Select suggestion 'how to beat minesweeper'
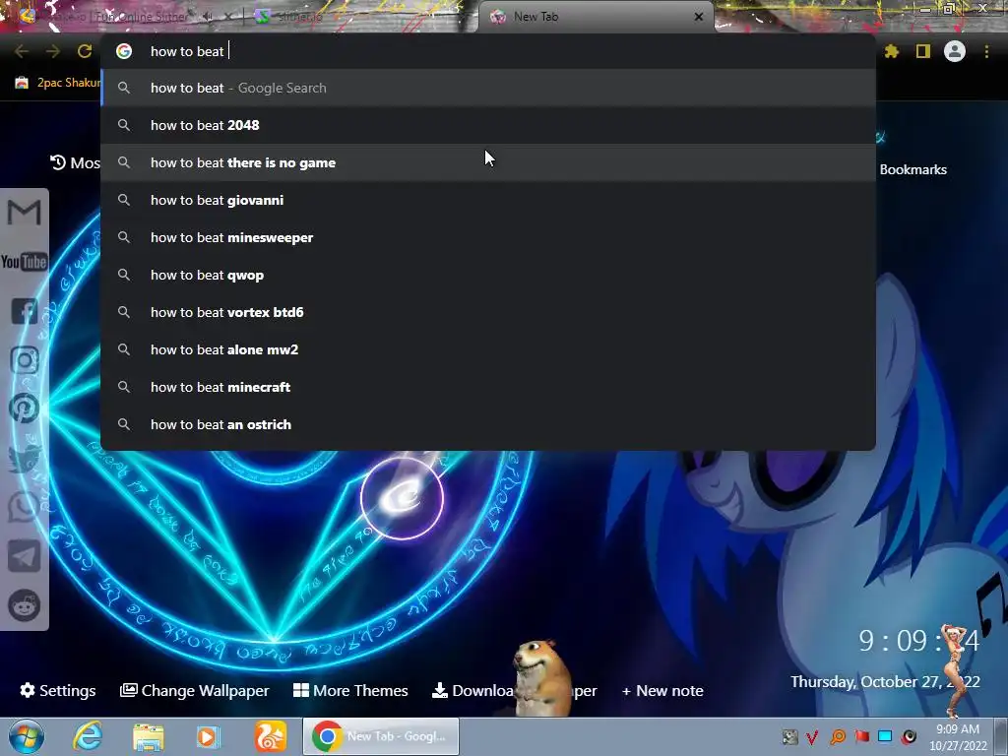The image size is (1008, 756). [488, 237]
